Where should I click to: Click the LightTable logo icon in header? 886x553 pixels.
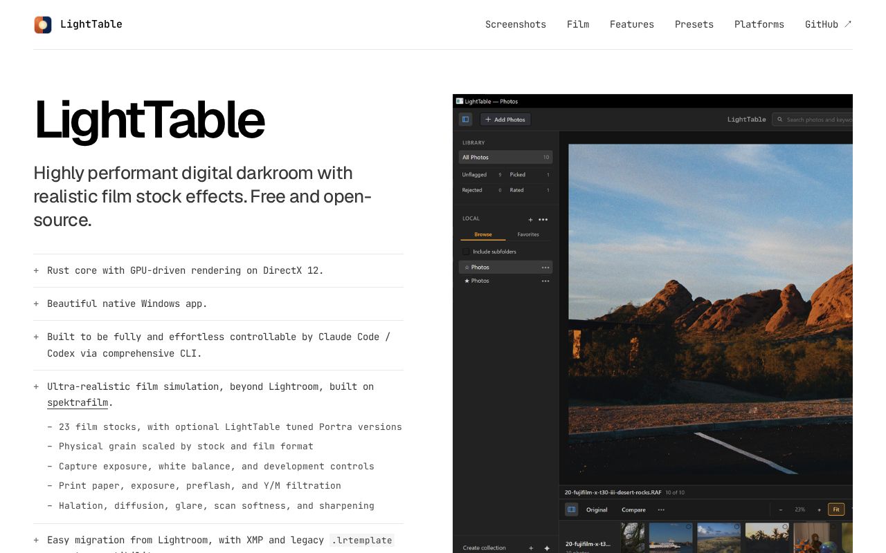(43, 25)
